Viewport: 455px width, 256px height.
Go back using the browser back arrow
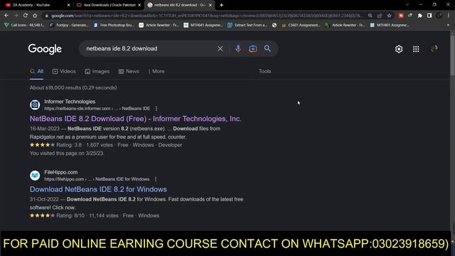click(6, 16)
